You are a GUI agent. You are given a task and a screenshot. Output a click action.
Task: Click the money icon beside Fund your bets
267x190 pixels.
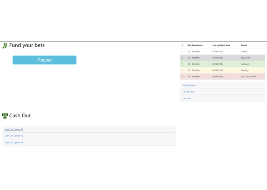5,46
